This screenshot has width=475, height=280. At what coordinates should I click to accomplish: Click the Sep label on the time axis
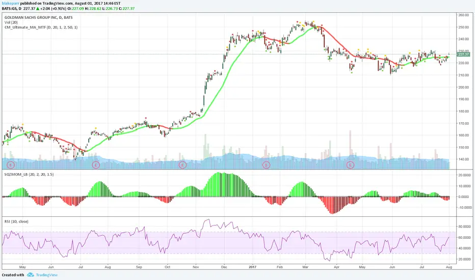[x=139, y=267]
